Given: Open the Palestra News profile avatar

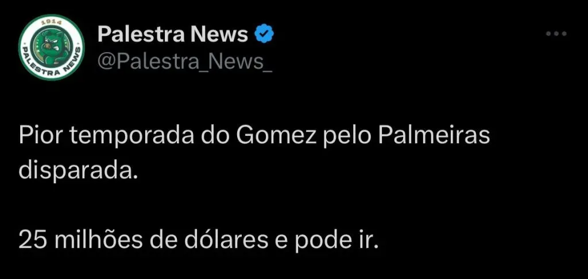Looking at the screenshot, I should [51, 48].
